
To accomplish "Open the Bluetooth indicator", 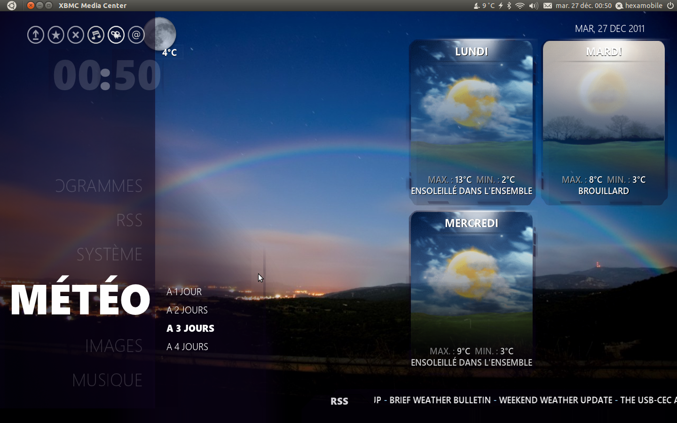I will (x=509, y=6).
